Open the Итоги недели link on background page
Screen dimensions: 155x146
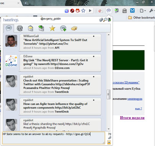[132, 118]
